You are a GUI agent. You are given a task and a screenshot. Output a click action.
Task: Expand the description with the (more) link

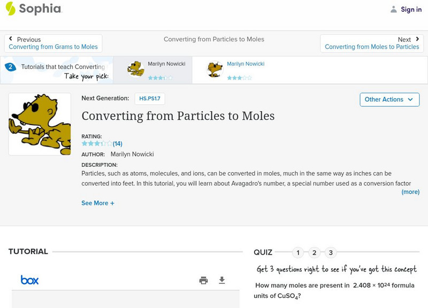410,191
